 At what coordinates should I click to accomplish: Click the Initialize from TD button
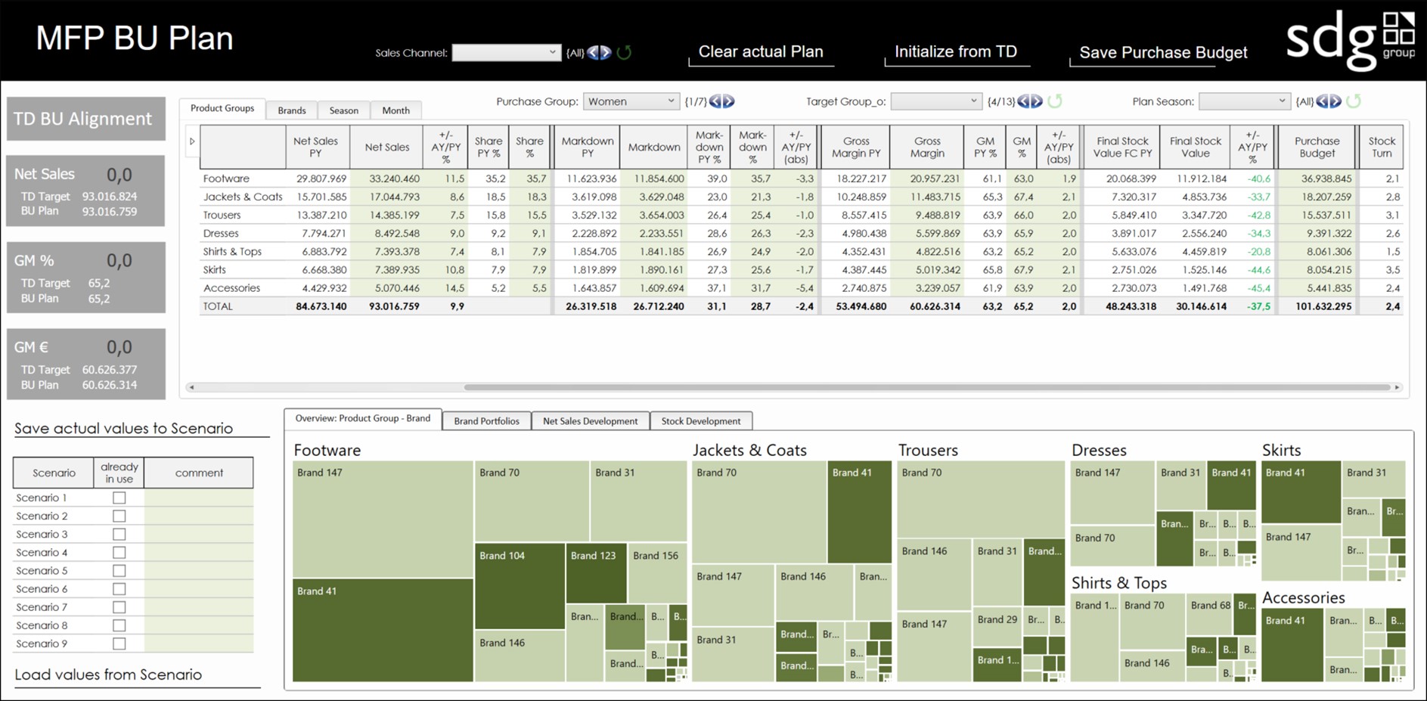point(956,51)
